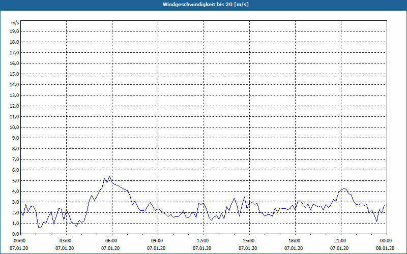The image size is (407, 254).
Task: Choose the 21:00 time axis label
Action: coord(340,241)
